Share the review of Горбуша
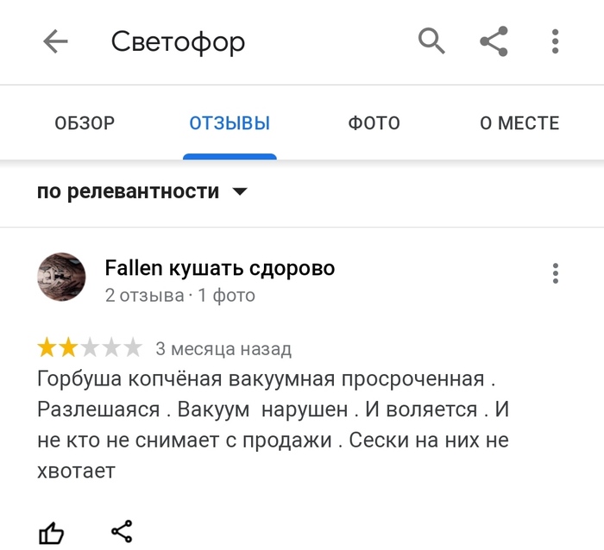Image resolution: width=604 pixels, height=550 pixels. pyautogui.click(x=122, y=531)
